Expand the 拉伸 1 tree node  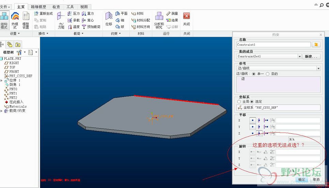pyautogui.click(x=1, y=80)
